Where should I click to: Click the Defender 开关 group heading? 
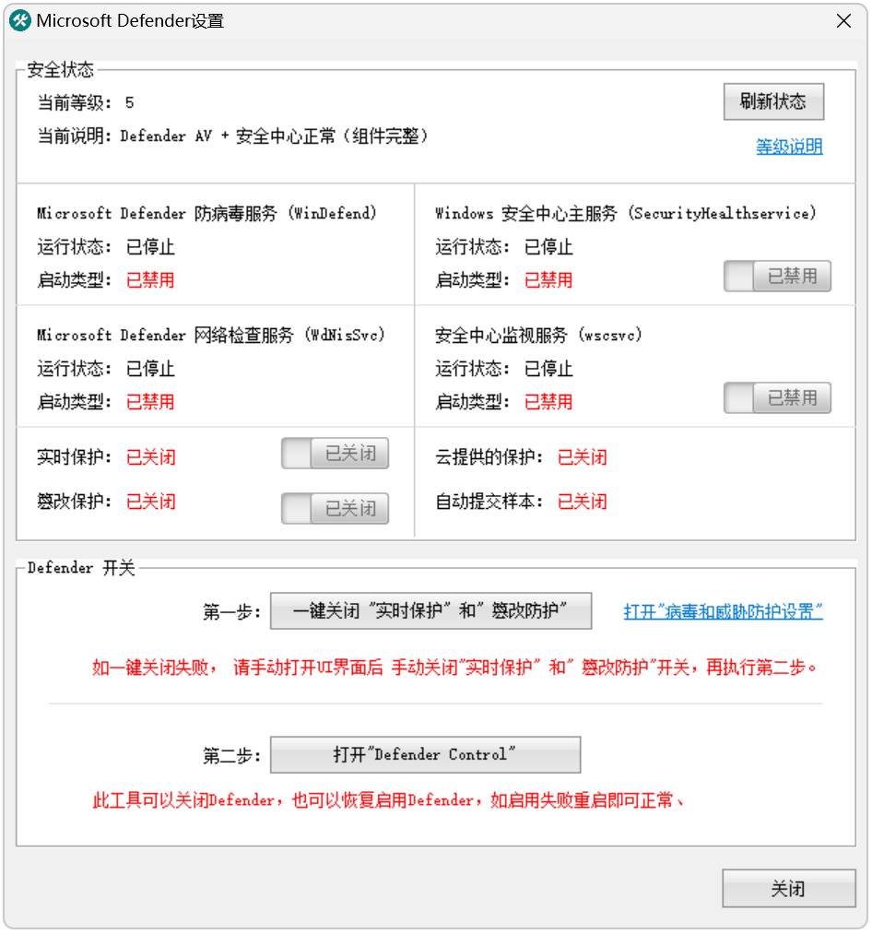(x=82, y=568)
